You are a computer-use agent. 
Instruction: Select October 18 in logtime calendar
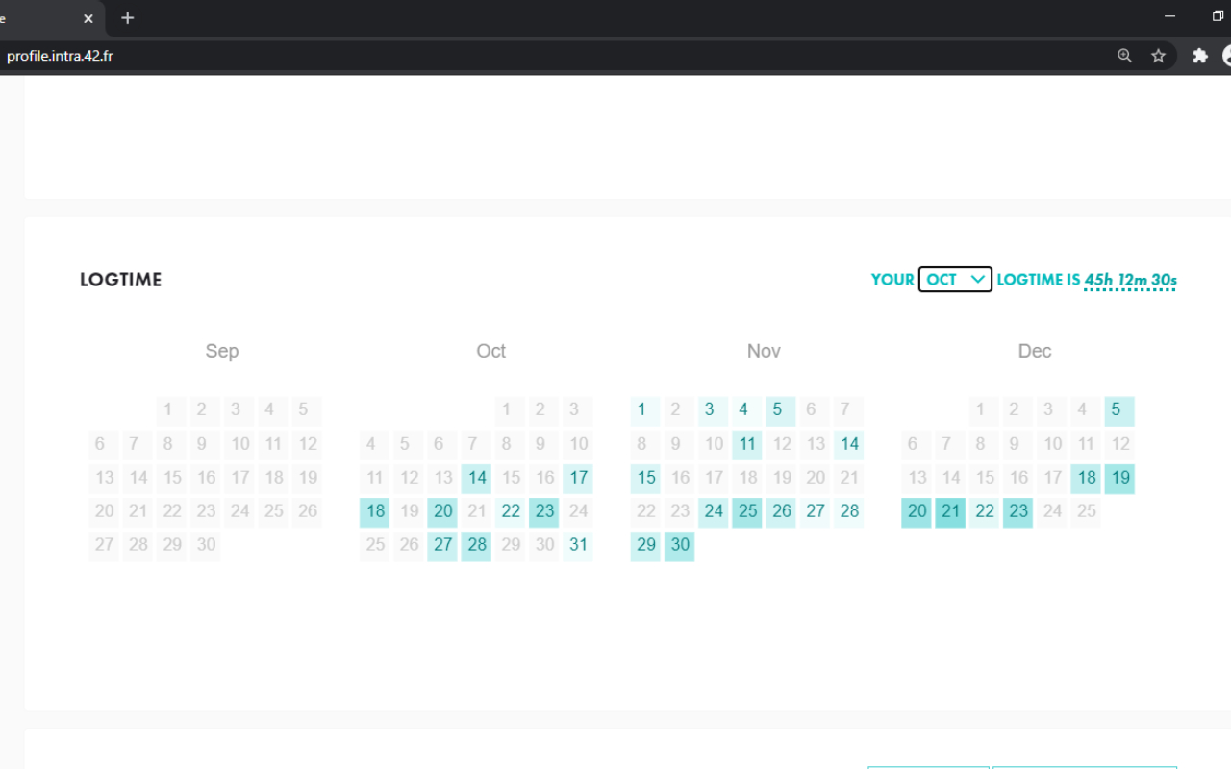pos(375,511)
